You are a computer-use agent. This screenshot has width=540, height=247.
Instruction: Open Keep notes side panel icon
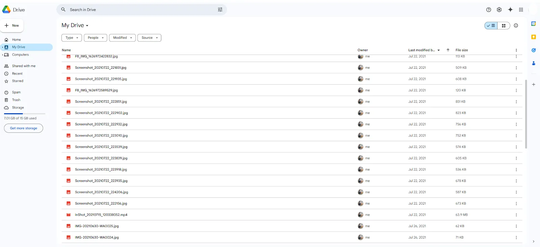point(534,37)
